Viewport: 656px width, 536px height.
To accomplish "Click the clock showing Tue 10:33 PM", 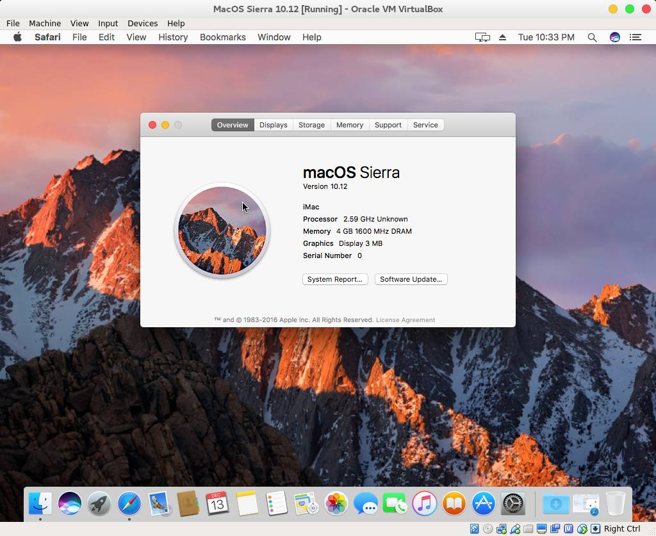I will coord(546,37).
